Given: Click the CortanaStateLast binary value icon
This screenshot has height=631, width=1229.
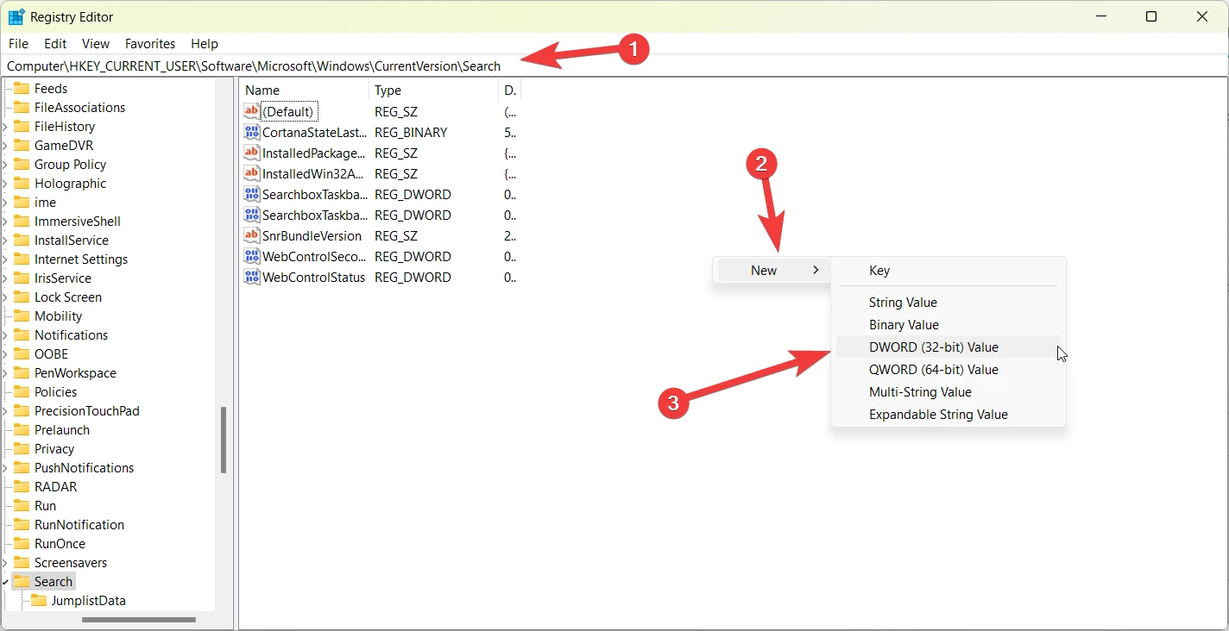Looking at the screenshot, I should click(251, 132).
